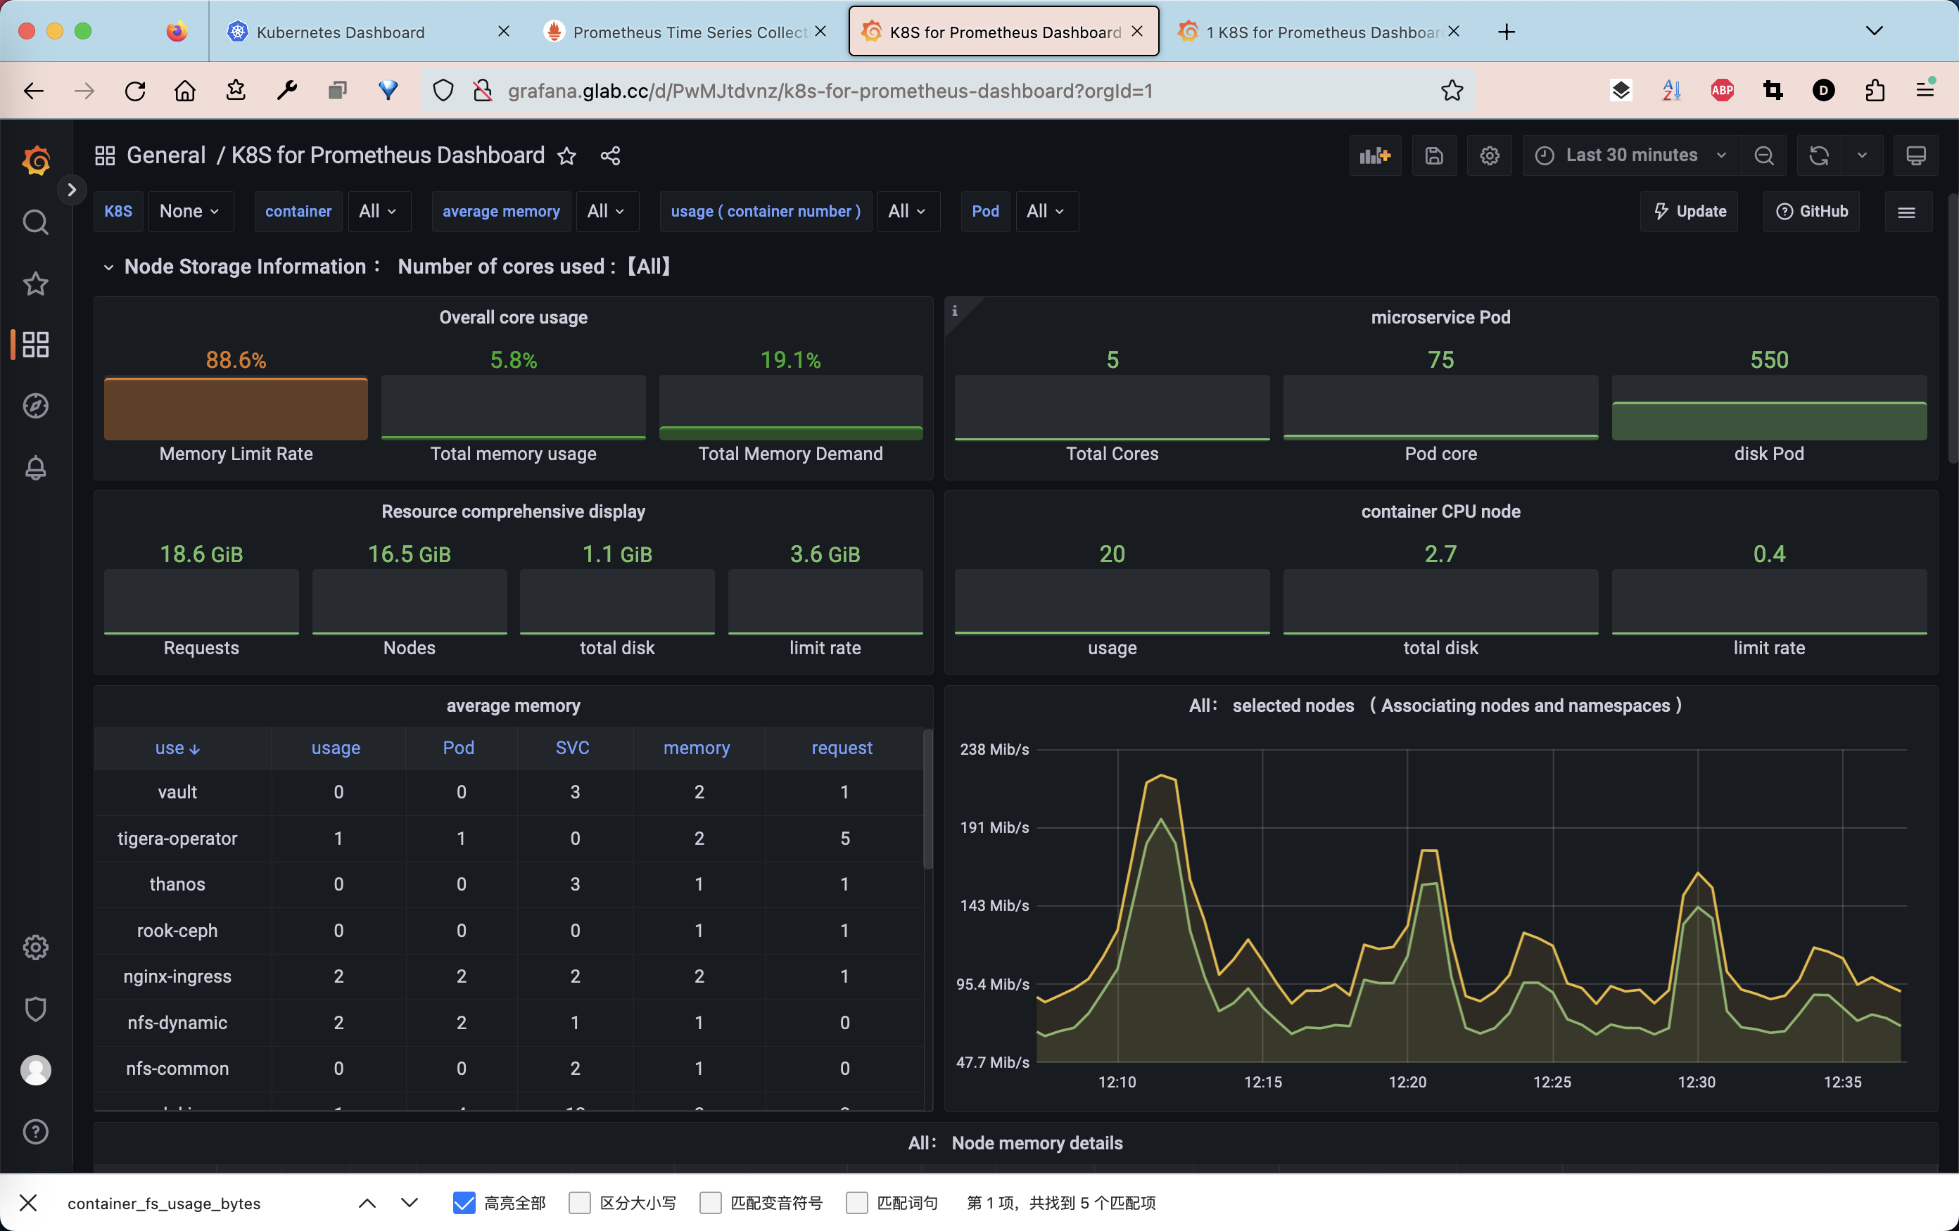The height and width of the screenshot is (1231, 1959).
Task: Open Starred dashboards in sidebar
Action: tap(36, 283)
